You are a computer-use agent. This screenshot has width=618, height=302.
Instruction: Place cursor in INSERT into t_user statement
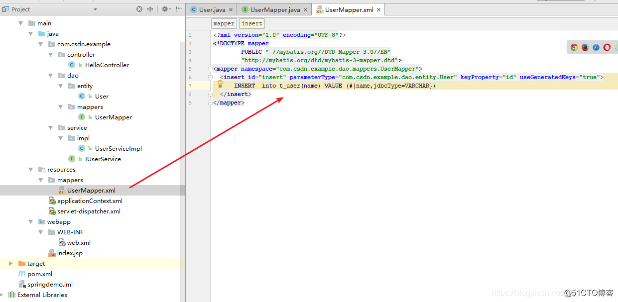pyautogui.click(x=335, y=86)
